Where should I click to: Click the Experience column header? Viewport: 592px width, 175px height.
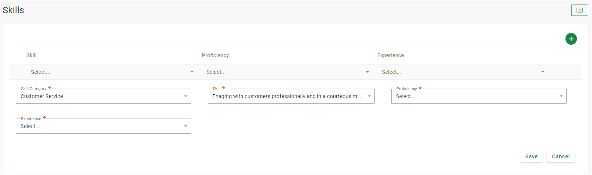coord(391,55)
